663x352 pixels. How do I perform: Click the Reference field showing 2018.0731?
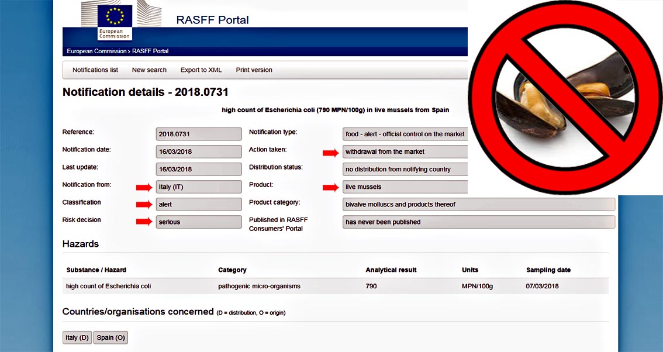pyautogui.click(x=199, y=134)
